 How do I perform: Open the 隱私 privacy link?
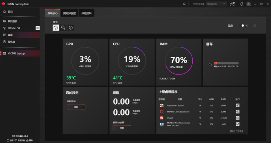point(30,140)
